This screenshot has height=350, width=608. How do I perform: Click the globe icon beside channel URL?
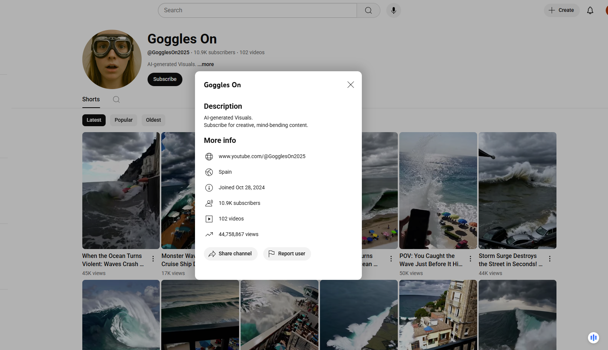pyautogui.click(x=209, y=157)
